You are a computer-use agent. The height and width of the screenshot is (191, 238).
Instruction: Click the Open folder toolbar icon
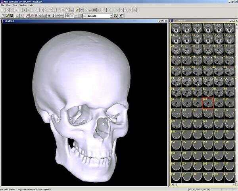click(7, 16)
